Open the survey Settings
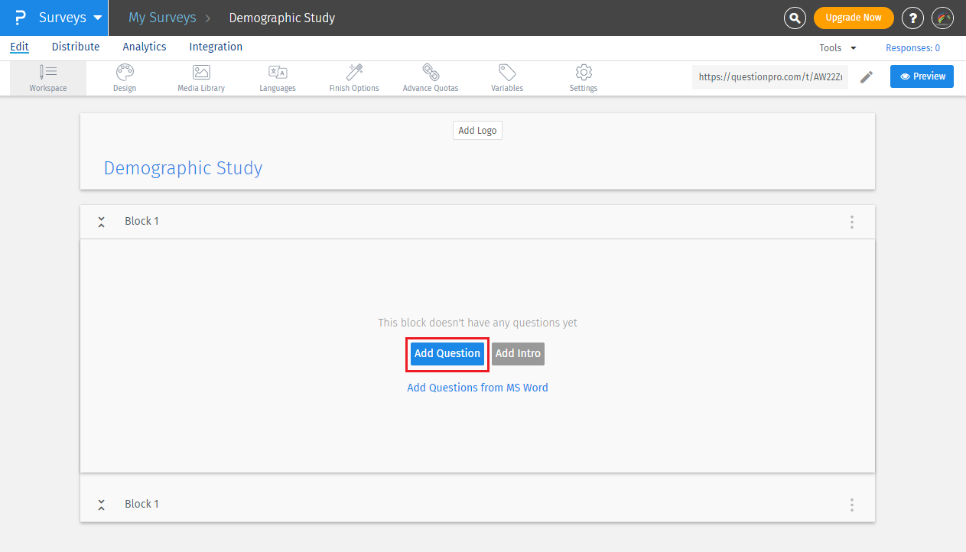The height and width of the screenshot is (552, 966). (x=583, y=76)
